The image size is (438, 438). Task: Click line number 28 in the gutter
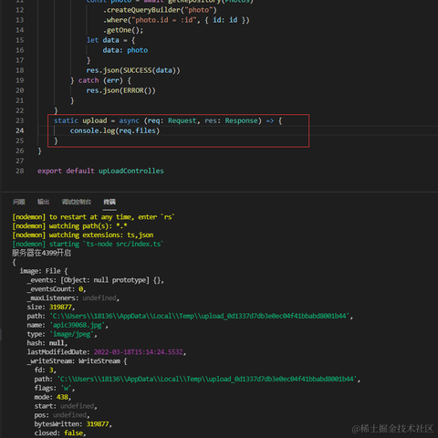tap(20, 171)
